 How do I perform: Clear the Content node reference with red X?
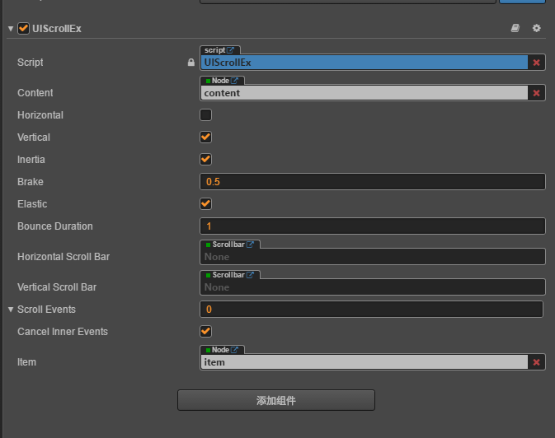tap(536, 93)
